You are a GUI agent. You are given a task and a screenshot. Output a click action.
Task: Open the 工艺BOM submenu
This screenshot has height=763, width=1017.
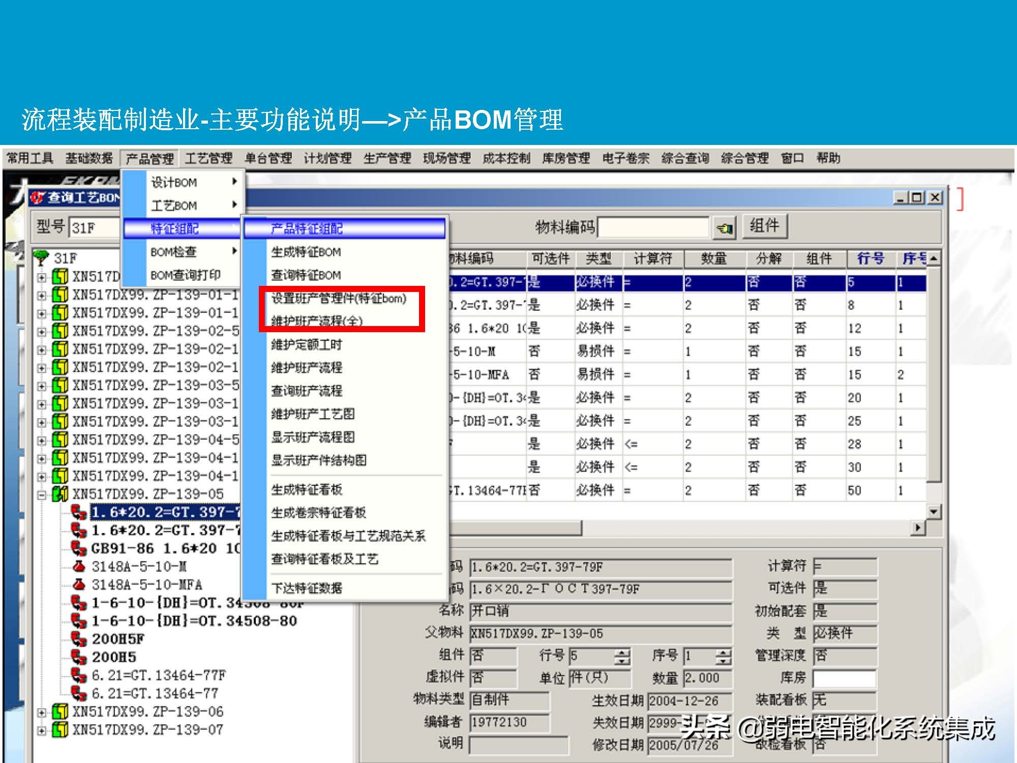pos(183,206)
